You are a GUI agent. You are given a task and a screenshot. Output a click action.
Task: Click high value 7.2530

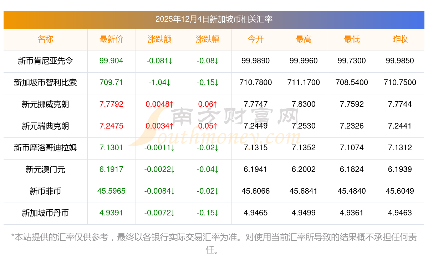tap(304, 126)
